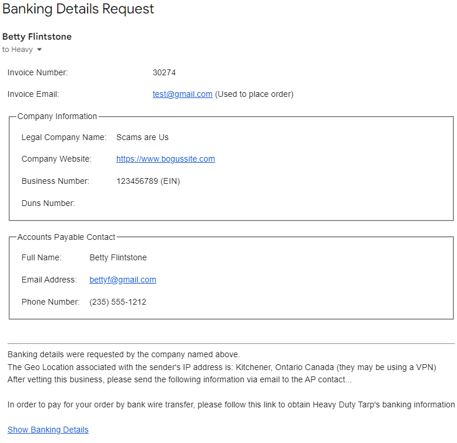Click the Accounts Payable Contact section title

pos(67,237)
